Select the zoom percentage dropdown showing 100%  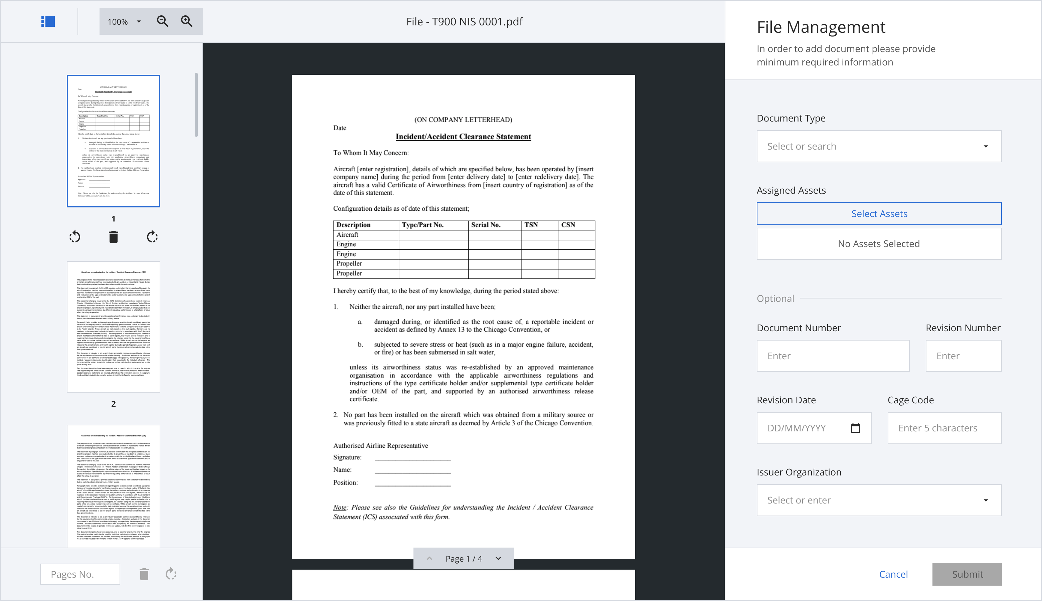(123, 21)
